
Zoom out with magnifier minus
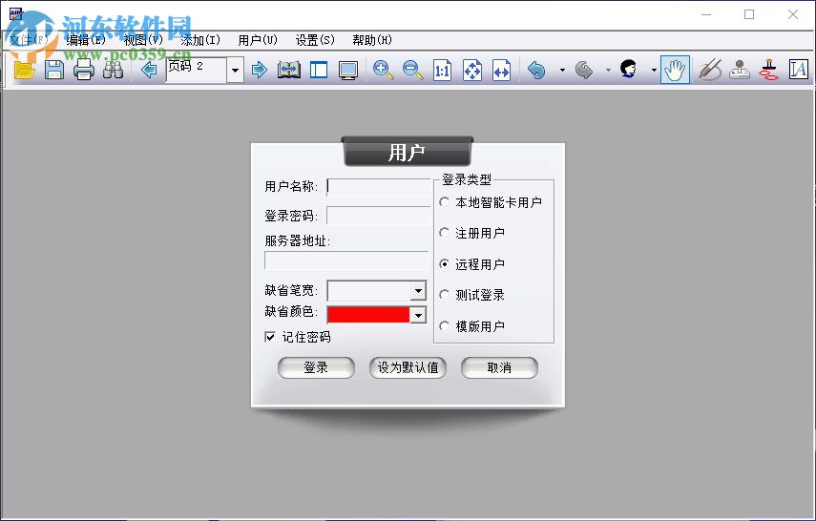412,70
